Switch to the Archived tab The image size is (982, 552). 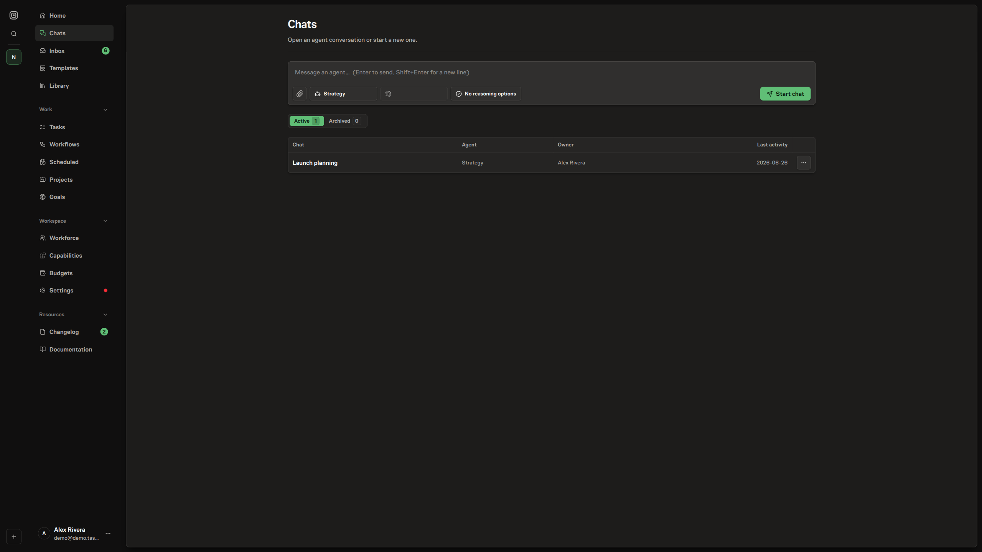344,121
